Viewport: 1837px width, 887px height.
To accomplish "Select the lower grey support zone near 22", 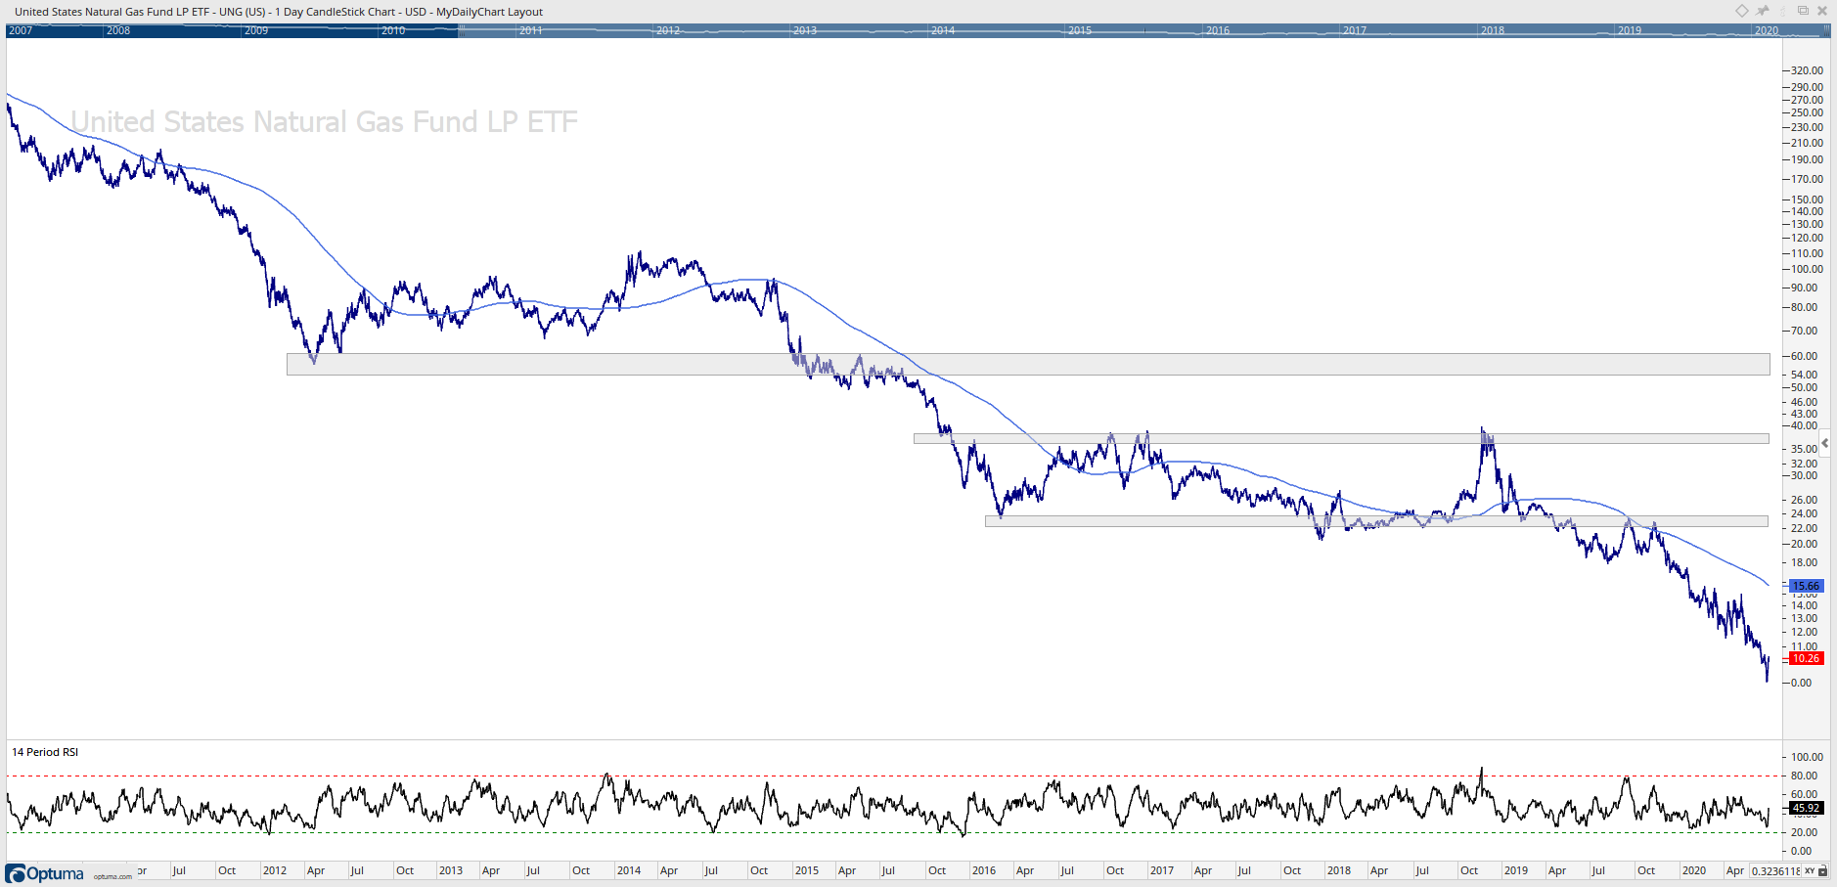I will 1376,521.
